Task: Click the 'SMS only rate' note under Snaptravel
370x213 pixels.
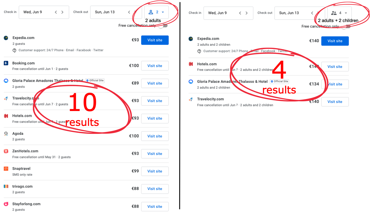Action: 22,175
